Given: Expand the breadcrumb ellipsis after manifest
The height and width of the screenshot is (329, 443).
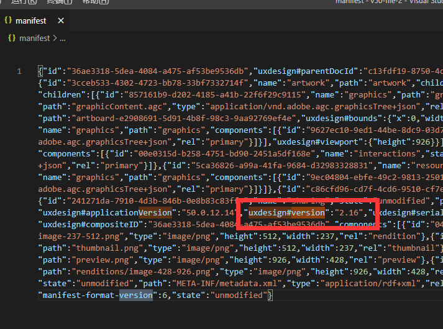Looking at the screenshot, I should 62,38.
